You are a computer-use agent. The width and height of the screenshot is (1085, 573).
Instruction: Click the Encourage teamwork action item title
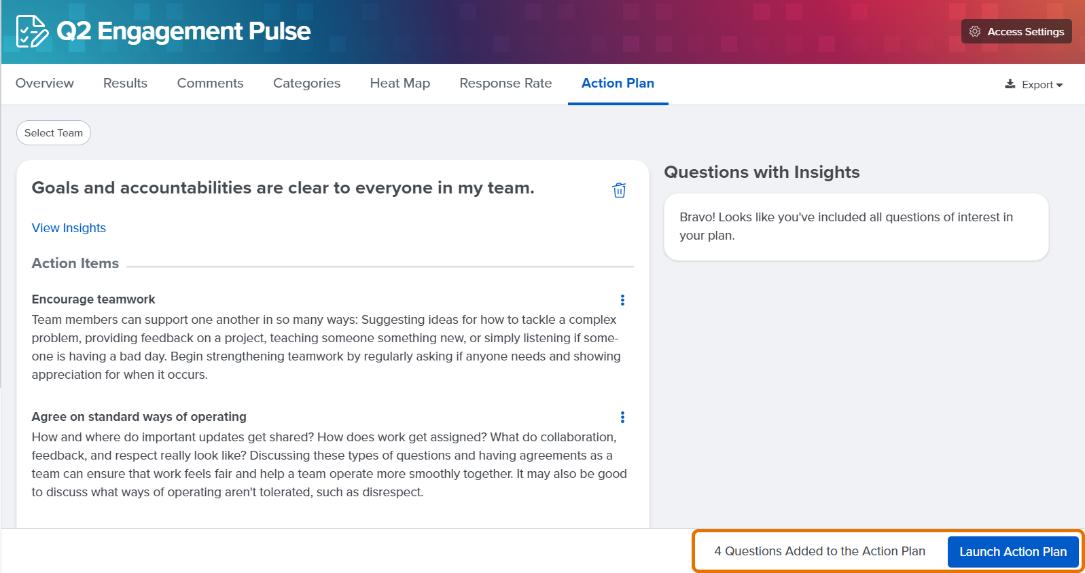tap(93, 299)
